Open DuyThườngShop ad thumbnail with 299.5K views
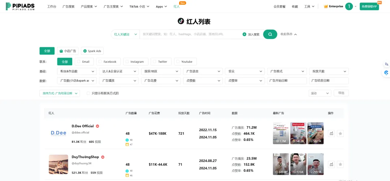The image size is (390, 181). [315, 164]
